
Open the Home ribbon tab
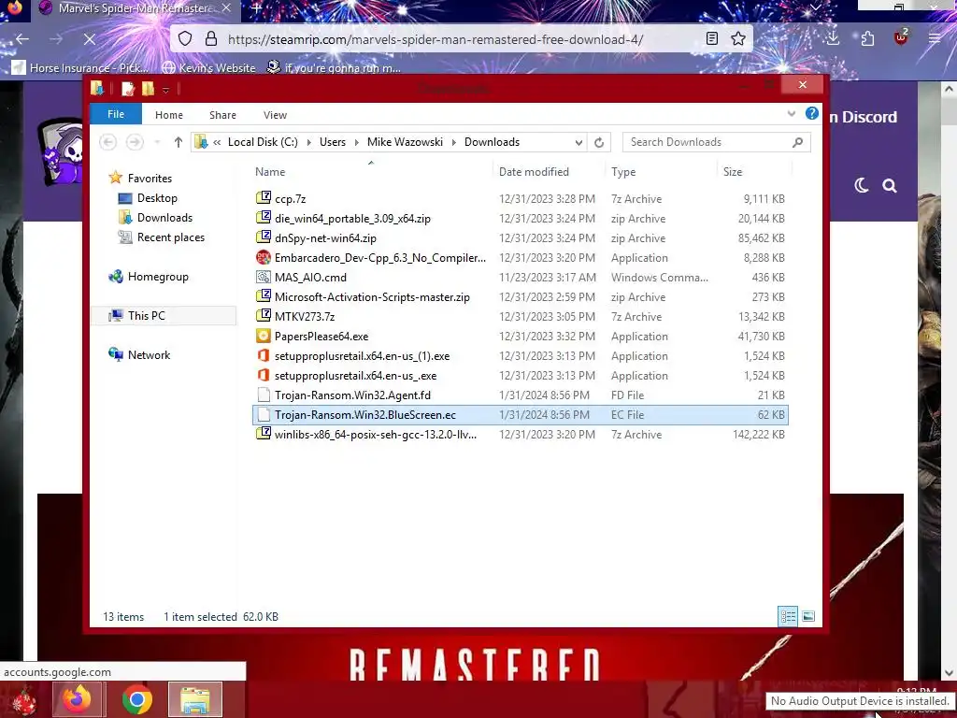coord(169,115)
